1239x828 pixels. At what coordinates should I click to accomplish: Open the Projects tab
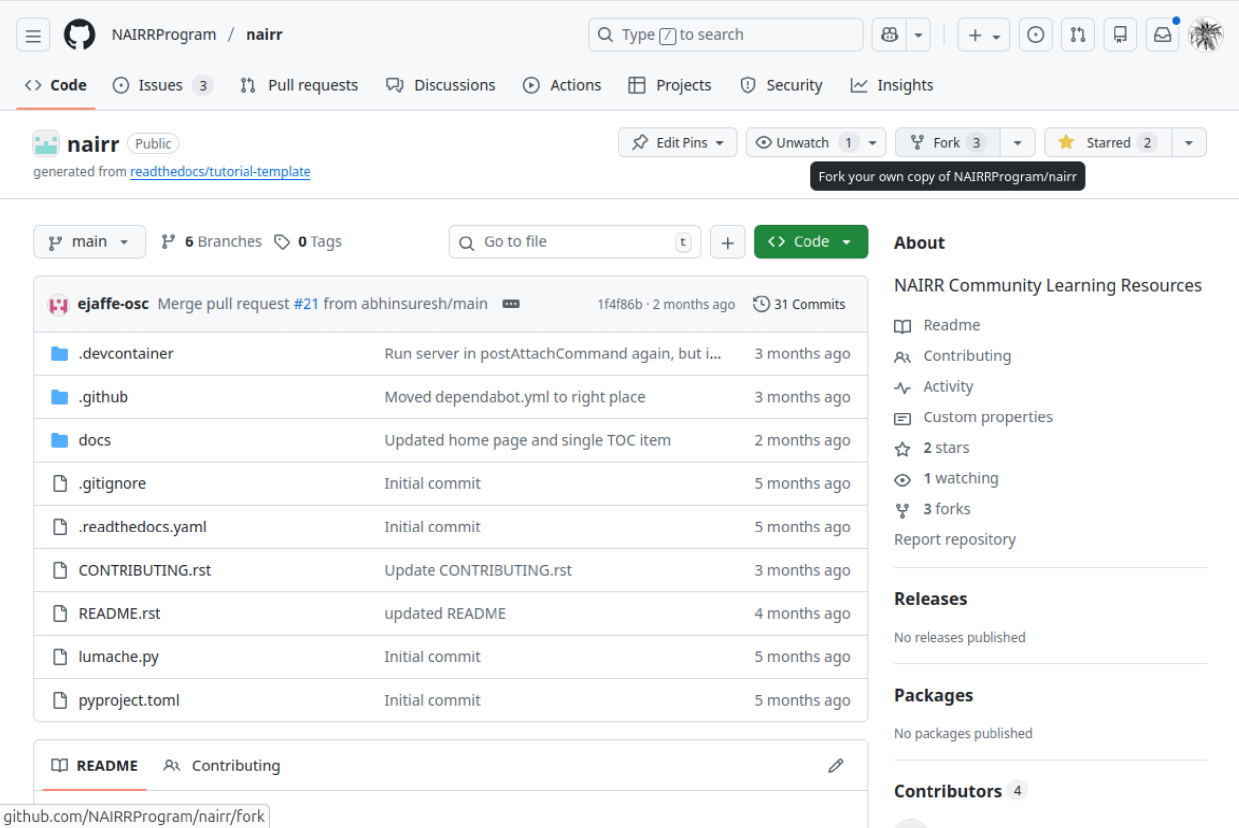pos(670,86)
